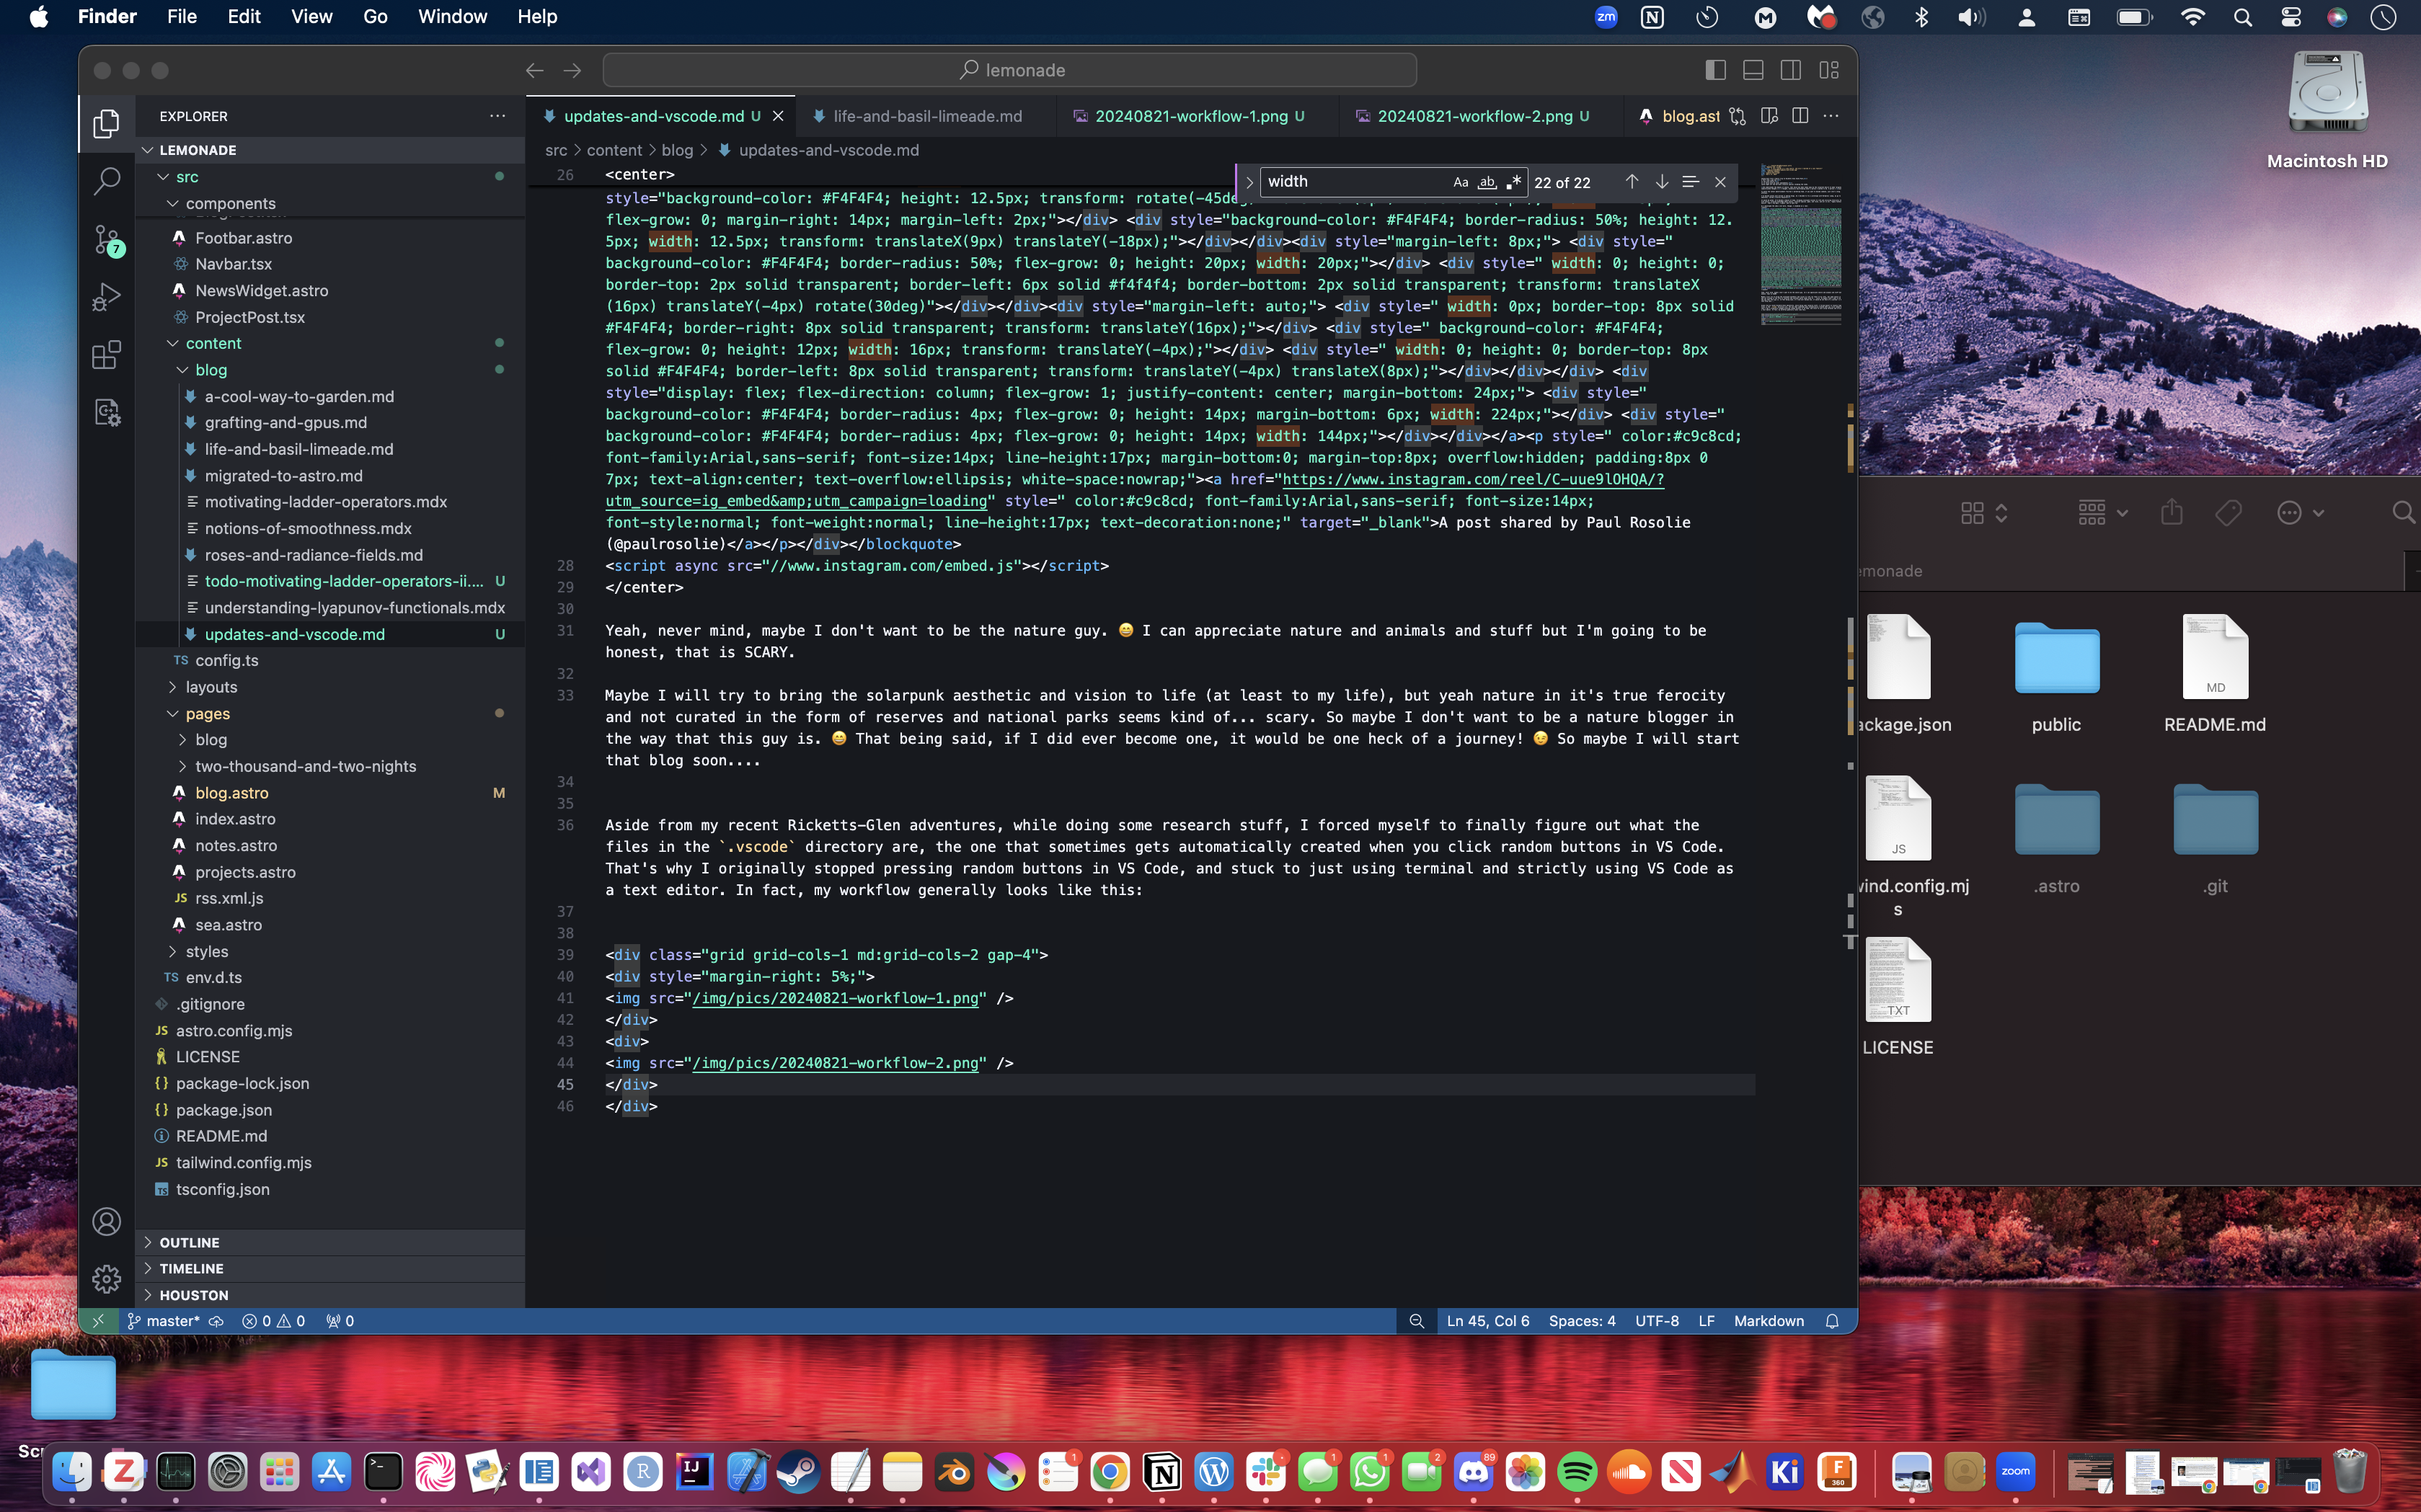Open the Extensions view
The height and width of the screenshot is (1512, 2421).
(106, 355)
